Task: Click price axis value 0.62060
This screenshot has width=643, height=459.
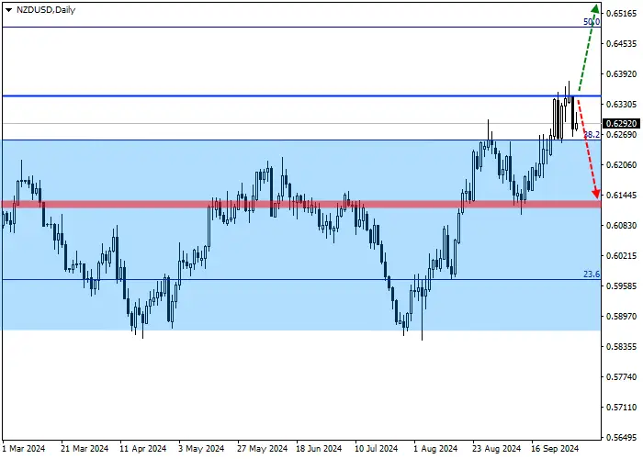Action: (x=621, y=164)
